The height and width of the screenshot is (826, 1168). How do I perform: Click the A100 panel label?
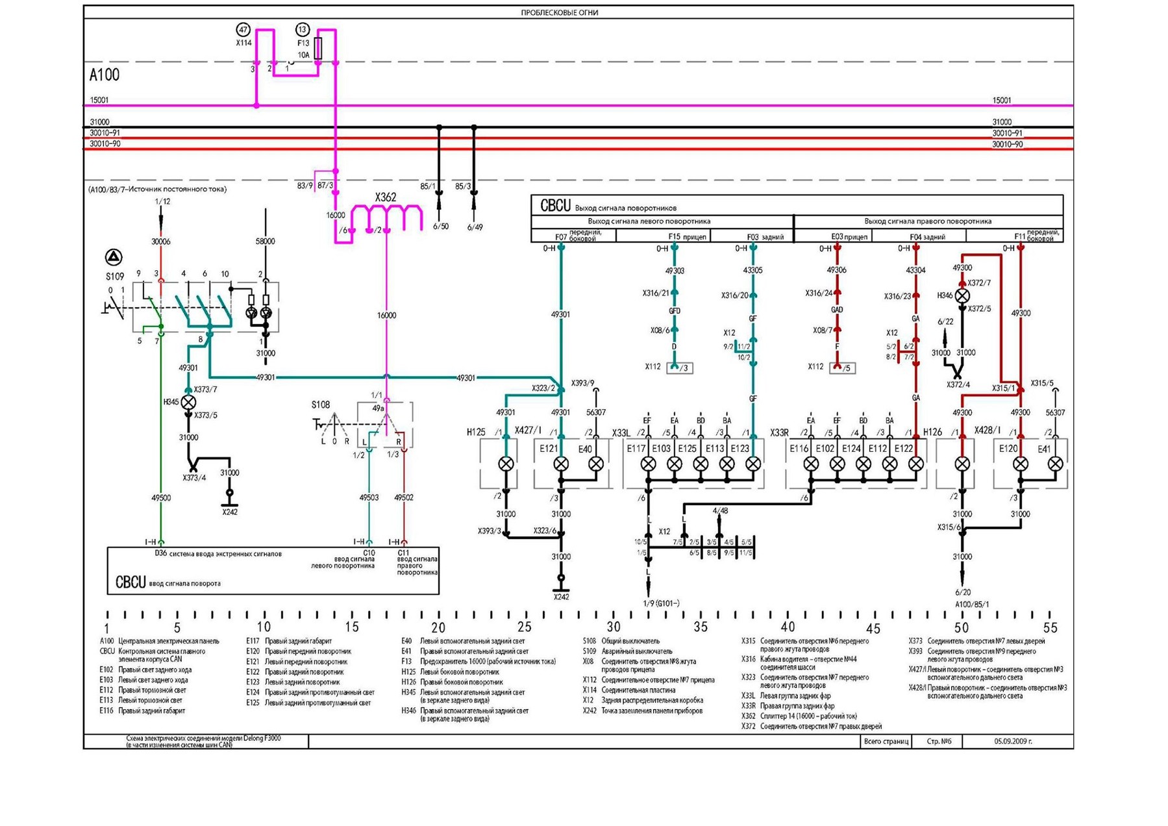point(105,75)
